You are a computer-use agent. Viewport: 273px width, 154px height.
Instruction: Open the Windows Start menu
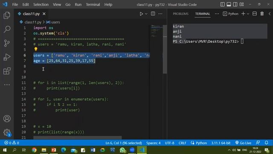[5, 150]
